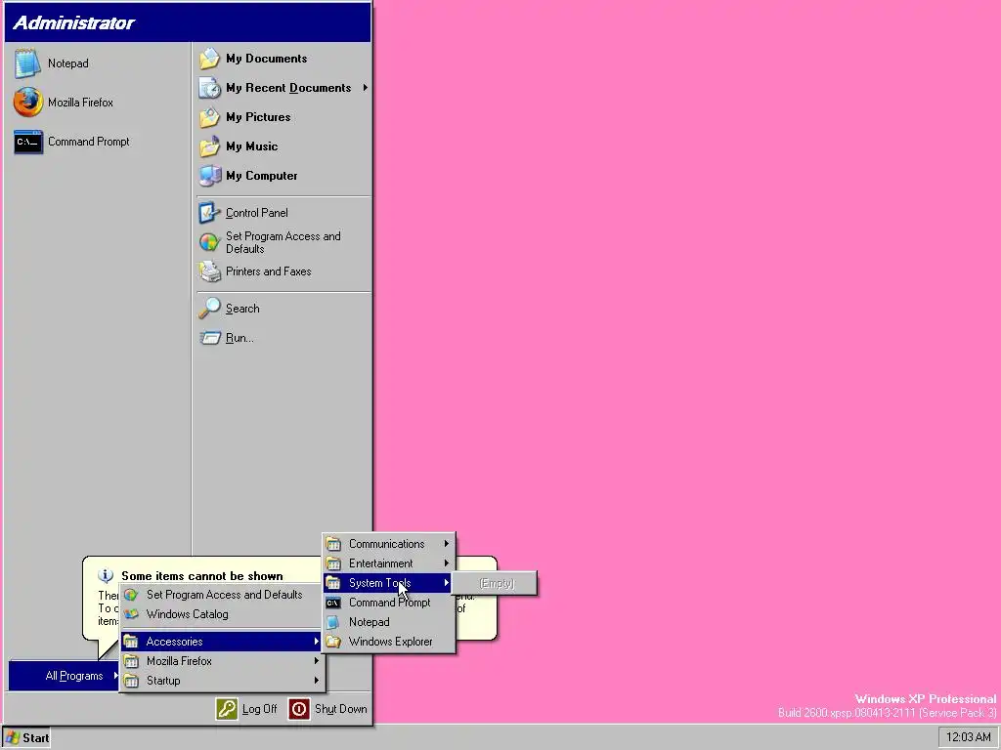This screenshot has width=1001, height=750.
Task: Click the Shut Down label
Action: tap(341, 709)
